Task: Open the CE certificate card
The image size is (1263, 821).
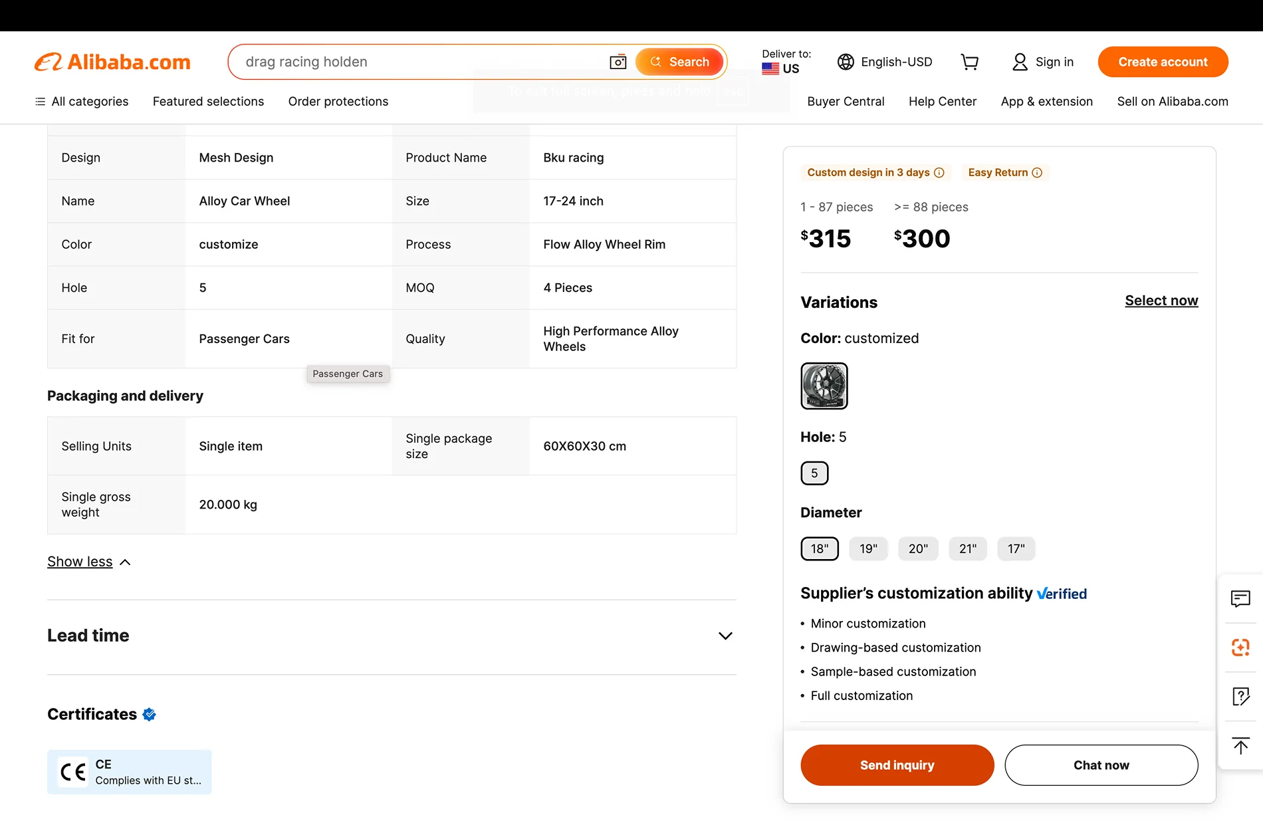Action: point(130,772)
